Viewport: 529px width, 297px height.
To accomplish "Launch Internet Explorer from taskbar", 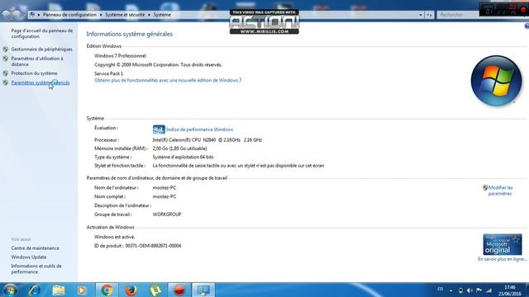I will pyautogui.click(x=34, y=290).
